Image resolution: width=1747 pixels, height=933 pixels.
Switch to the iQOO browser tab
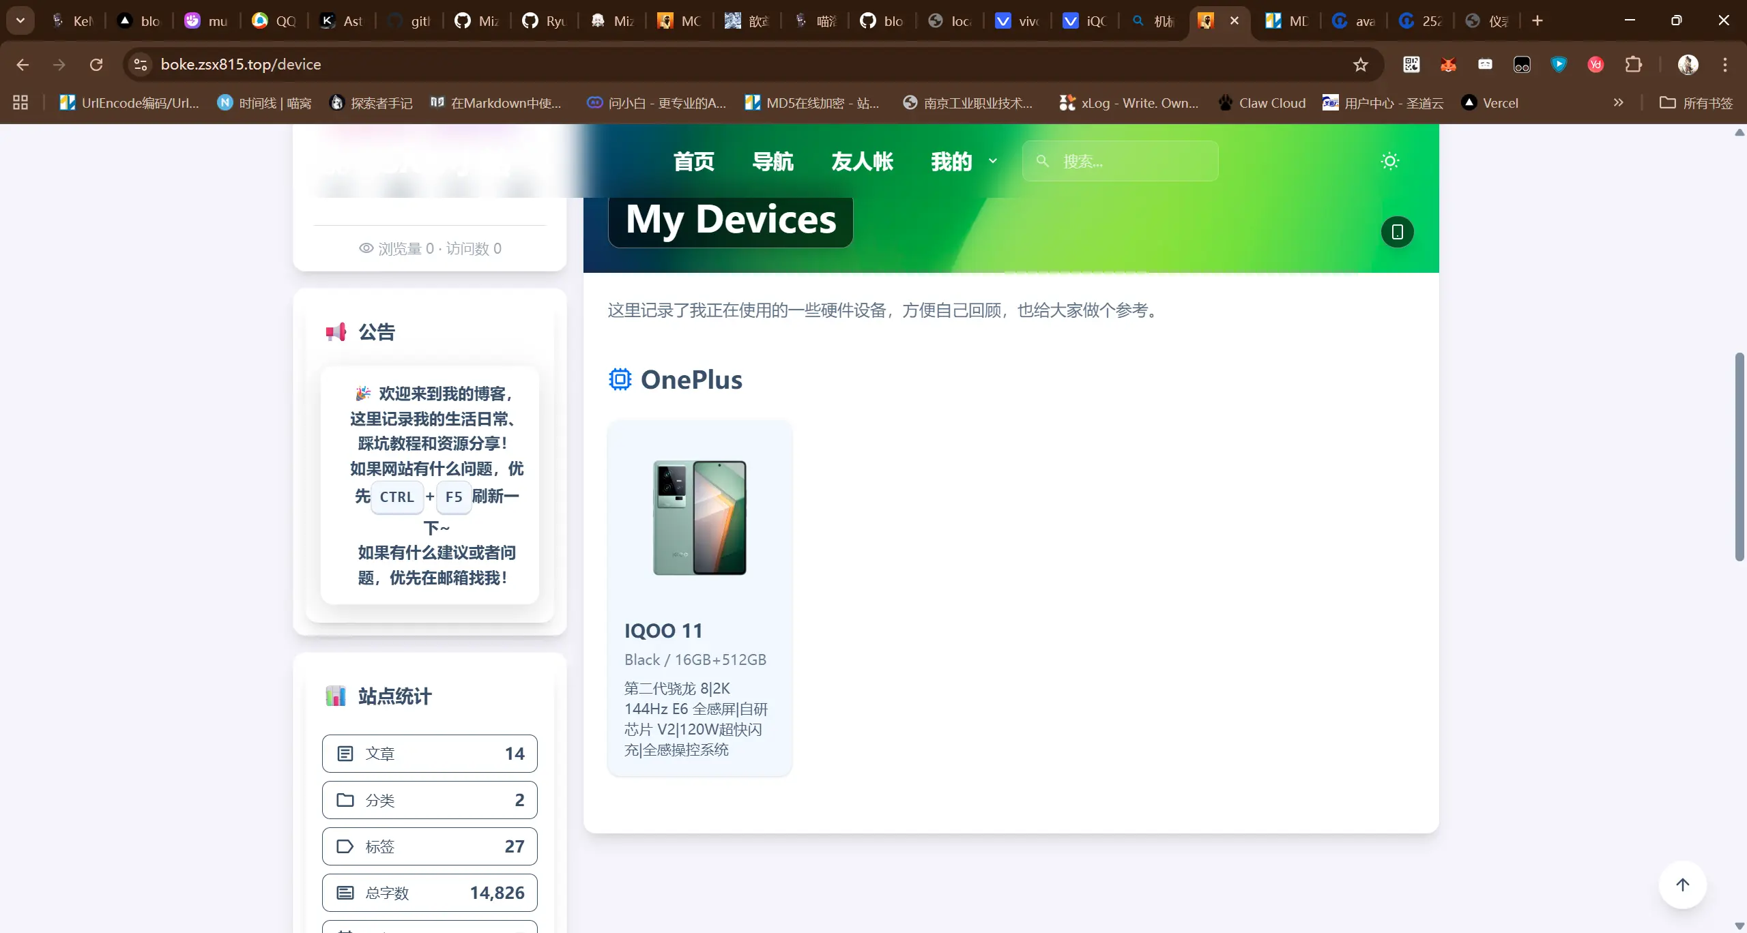[1084, 21]
